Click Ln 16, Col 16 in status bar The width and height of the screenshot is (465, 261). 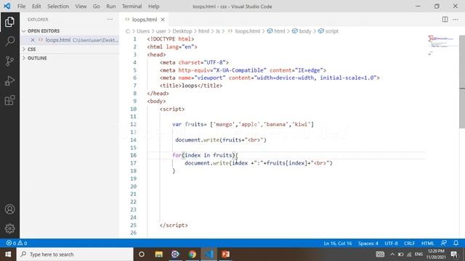click(x=337, y=244)
